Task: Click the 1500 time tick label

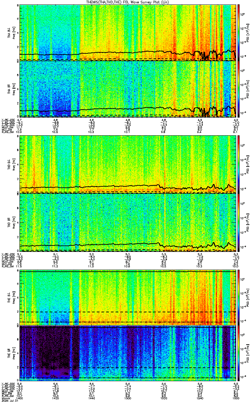Action: click(x=128, y=399)
